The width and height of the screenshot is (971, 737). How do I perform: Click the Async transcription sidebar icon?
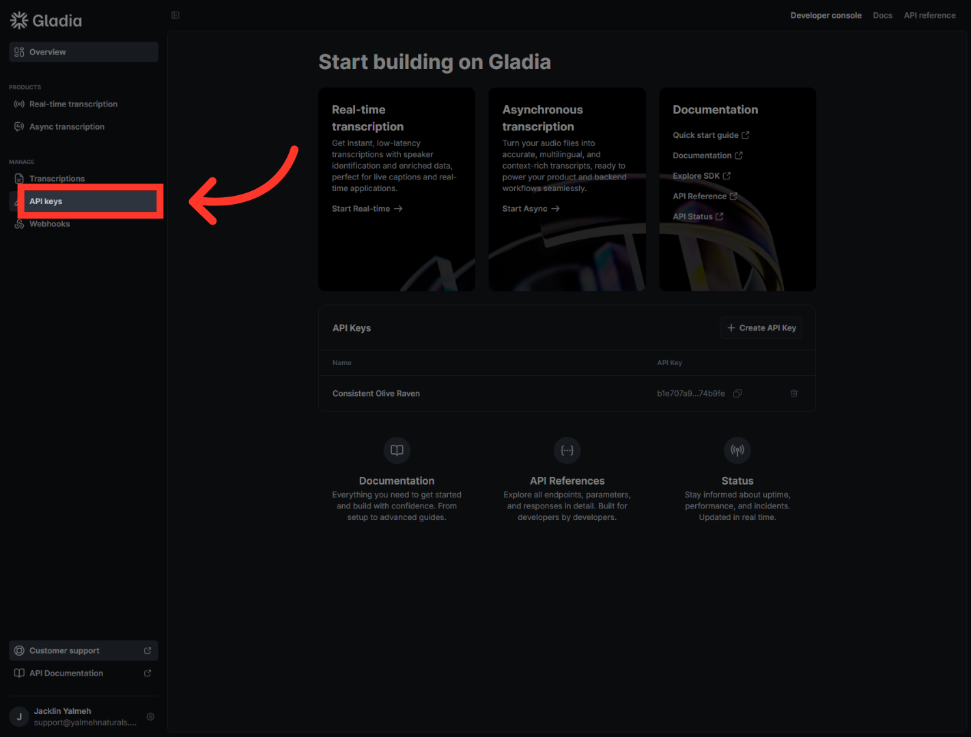click(19, 127)
